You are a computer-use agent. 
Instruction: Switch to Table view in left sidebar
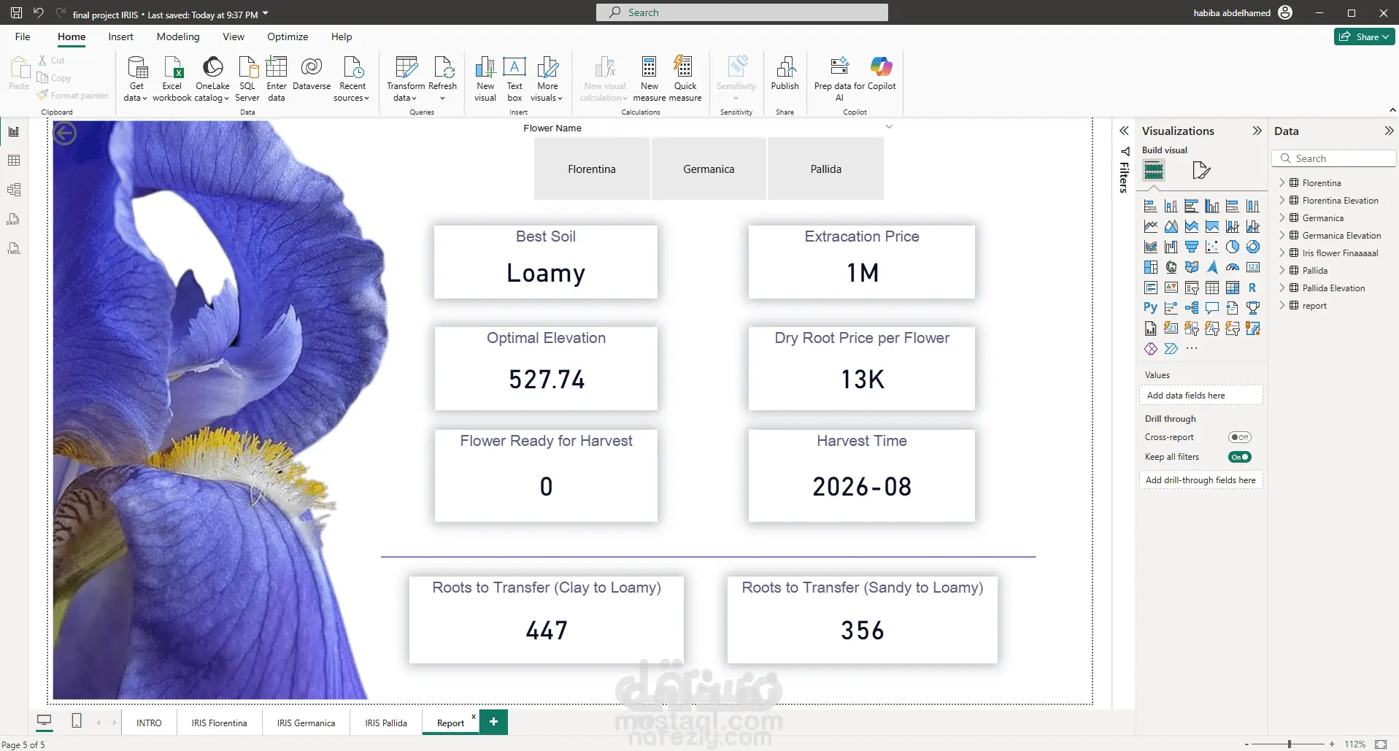tap(14, 161)
